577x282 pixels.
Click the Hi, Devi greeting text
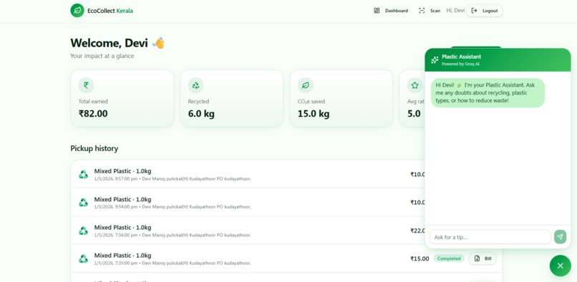coord(455,10)
